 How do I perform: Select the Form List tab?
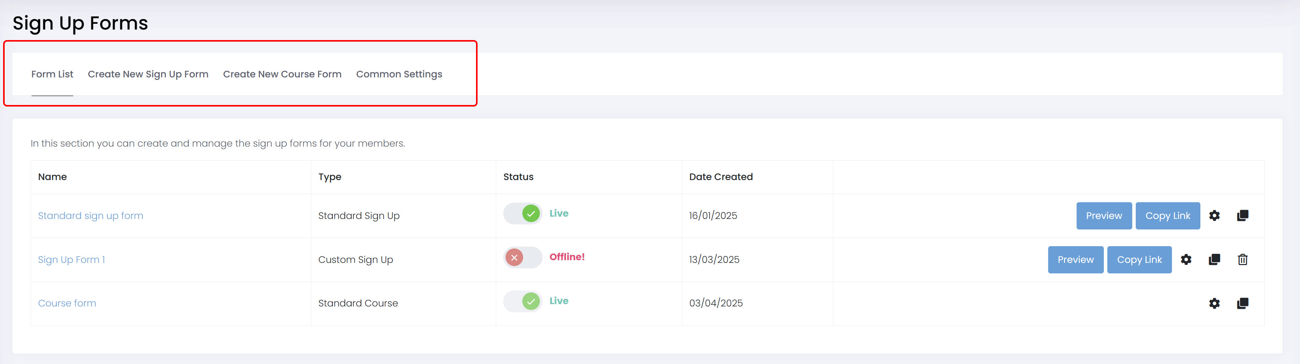pyautogui.click(x=52, y=74)
